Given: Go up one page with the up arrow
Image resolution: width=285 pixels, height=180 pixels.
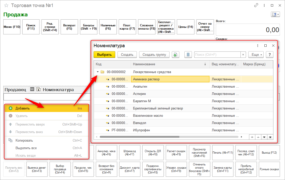Looking at the screenshot, I should pyautogui.click(x=258, y=137).
